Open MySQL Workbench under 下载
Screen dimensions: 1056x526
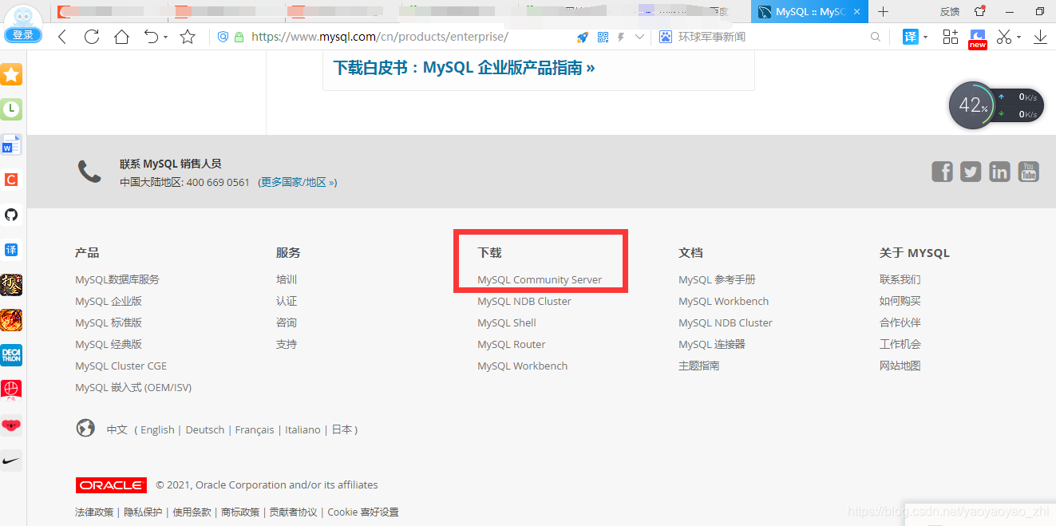[523, 366]
